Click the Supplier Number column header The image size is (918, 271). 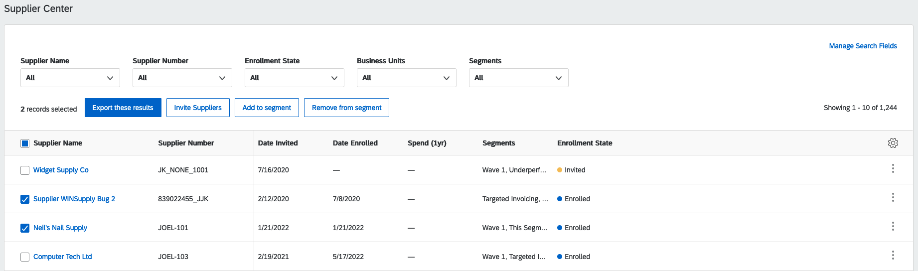(x=186, y=143)
